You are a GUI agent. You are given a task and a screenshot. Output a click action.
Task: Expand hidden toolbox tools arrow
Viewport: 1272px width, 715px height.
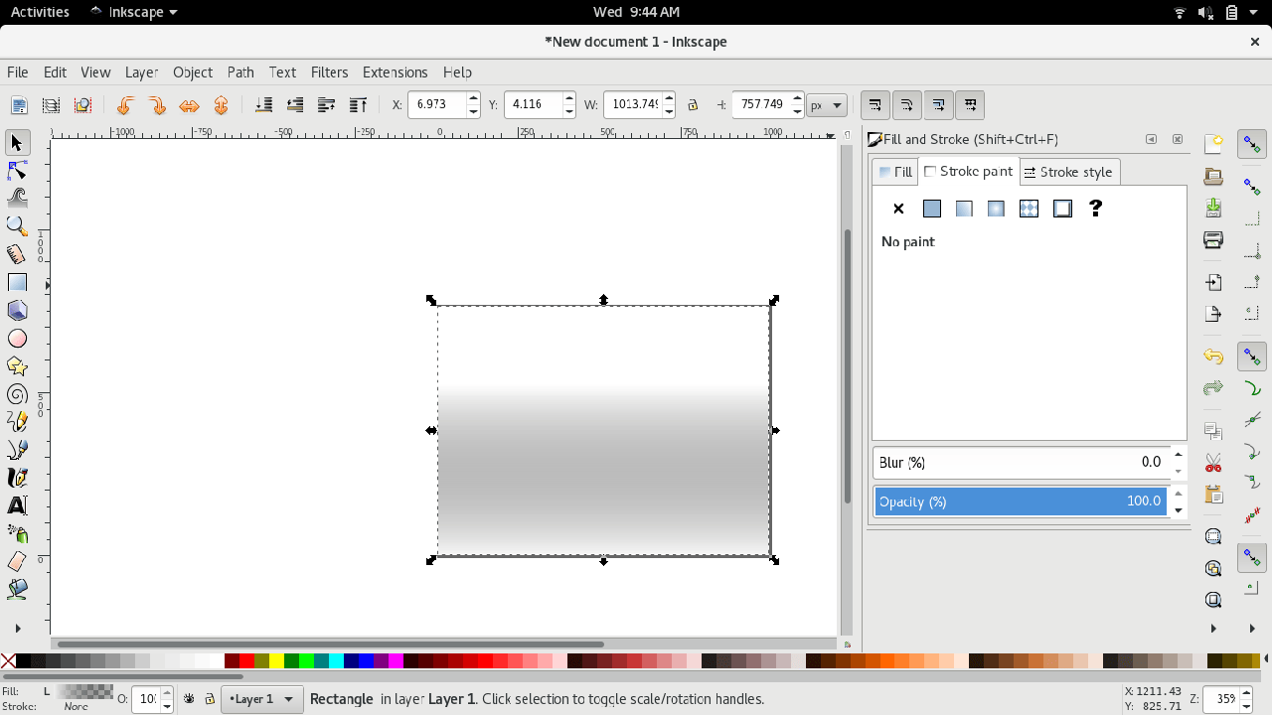17,628
